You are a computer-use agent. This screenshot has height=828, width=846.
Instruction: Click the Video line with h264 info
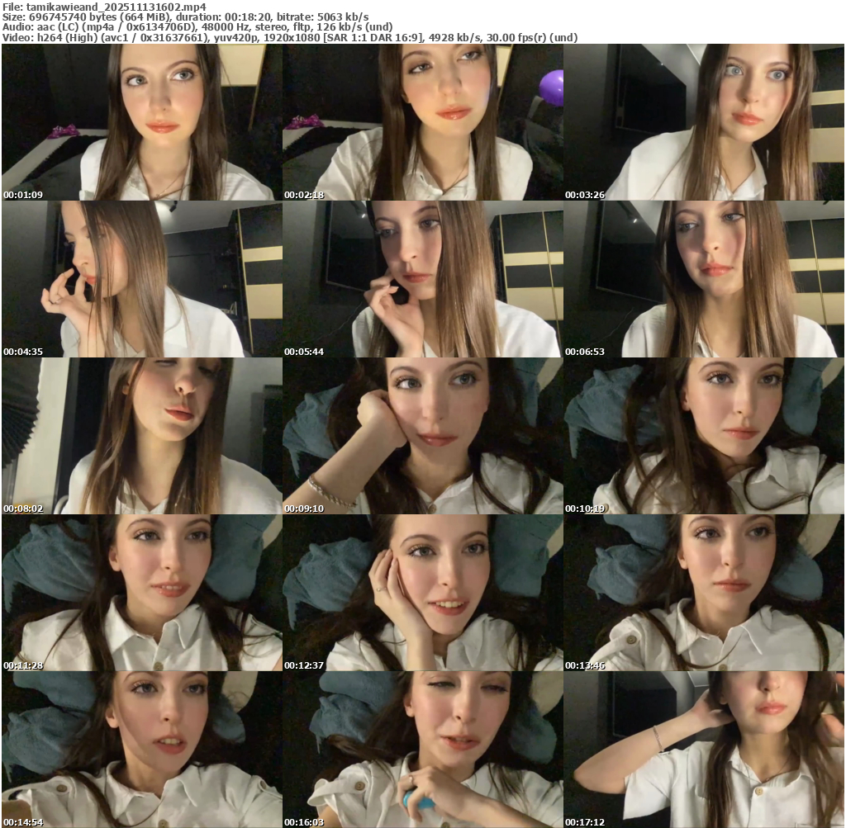pos(290,38)
